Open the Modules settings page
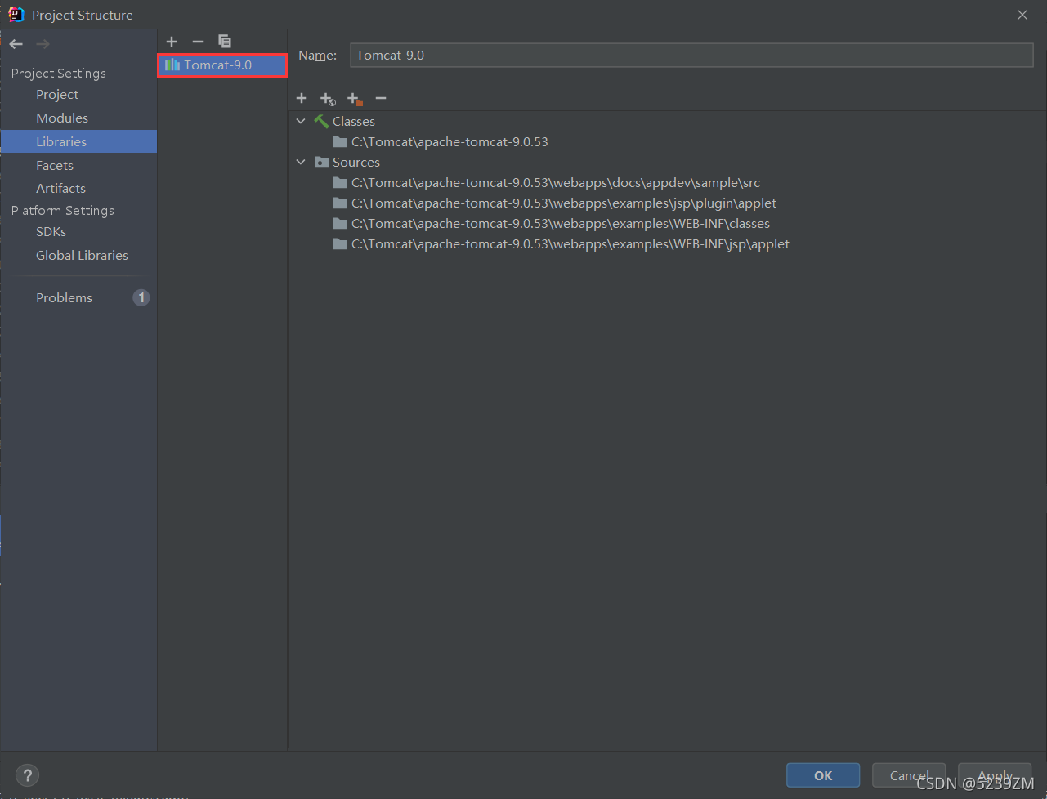Screen dimensions: 1047x799 [62, 118]
